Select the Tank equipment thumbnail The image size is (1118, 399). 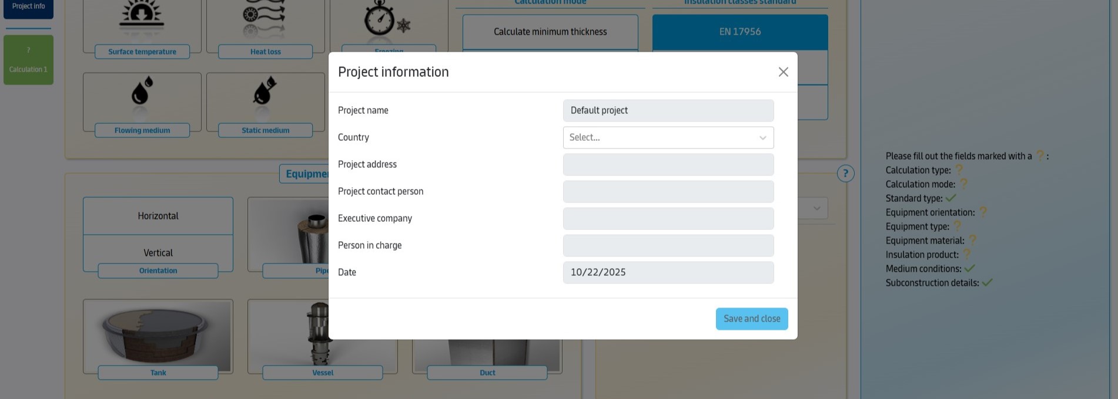(x=158, y=336)
